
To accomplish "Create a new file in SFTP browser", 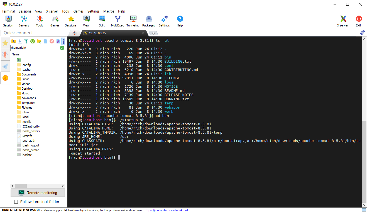I will (x=45, y=41).
